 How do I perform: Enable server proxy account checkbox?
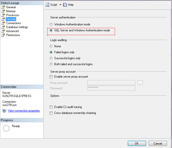tap(51, 77)
